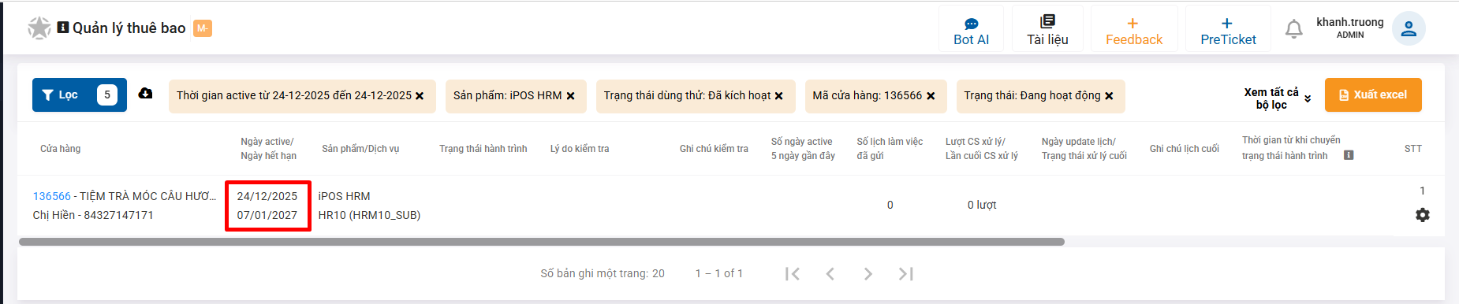The image size is (1459, 304).
Task: Click the cloud download icon
Action: point(146,94)
